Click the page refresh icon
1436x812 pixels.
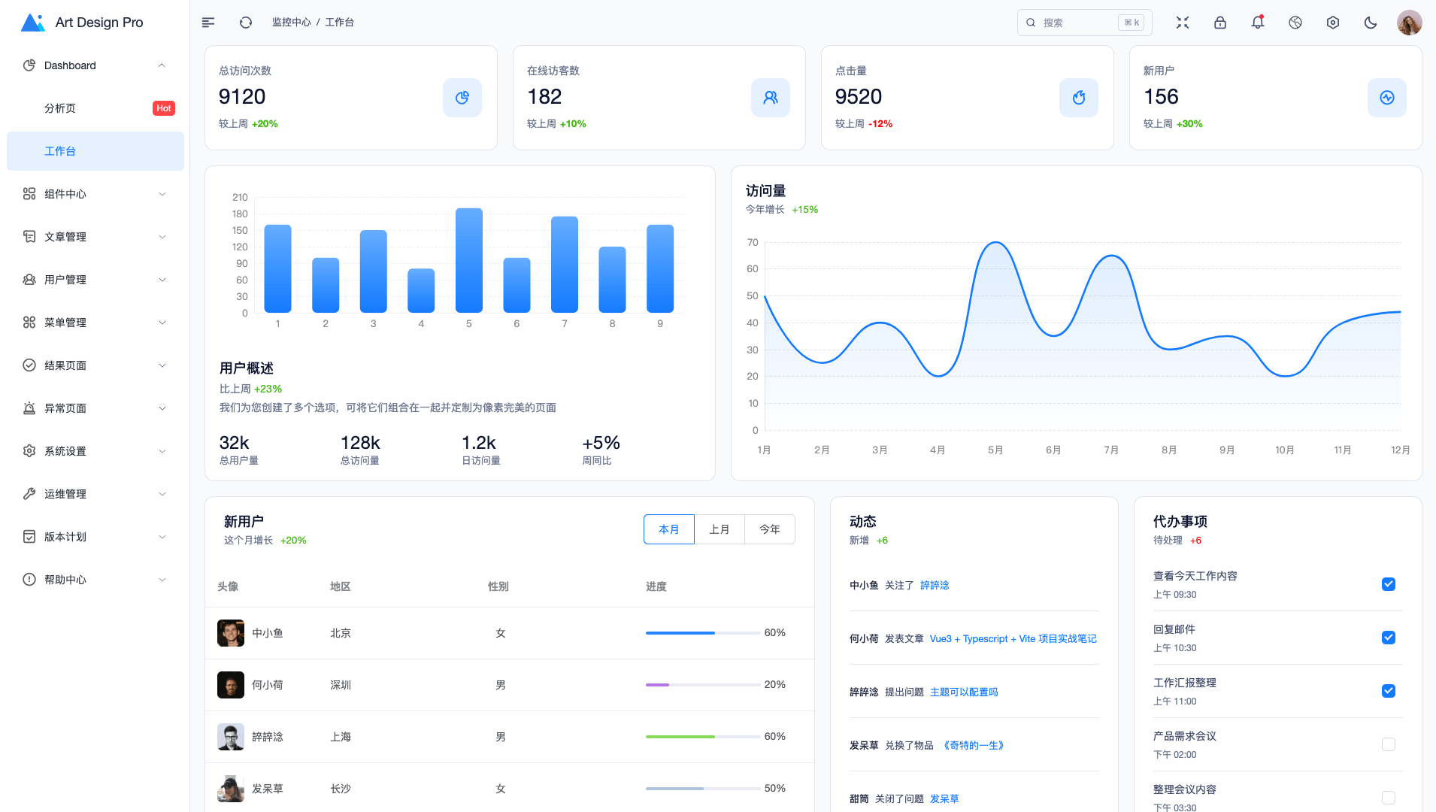[x=245, y=23]
